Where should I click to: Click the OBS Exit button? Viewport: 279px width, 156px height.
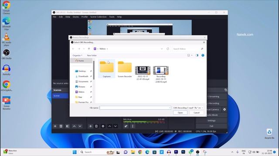tap(211, 126)
